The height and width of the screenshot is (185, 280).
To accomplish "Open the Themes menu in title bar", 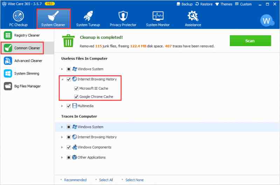I will point(223,4).
